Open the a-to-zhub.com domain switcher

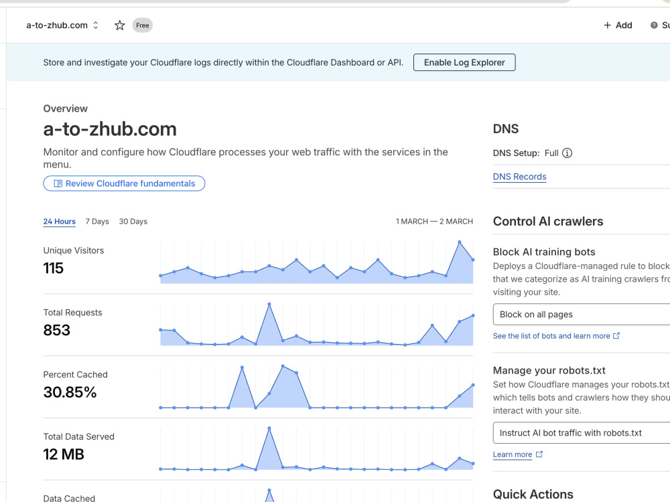pos(62,25)
